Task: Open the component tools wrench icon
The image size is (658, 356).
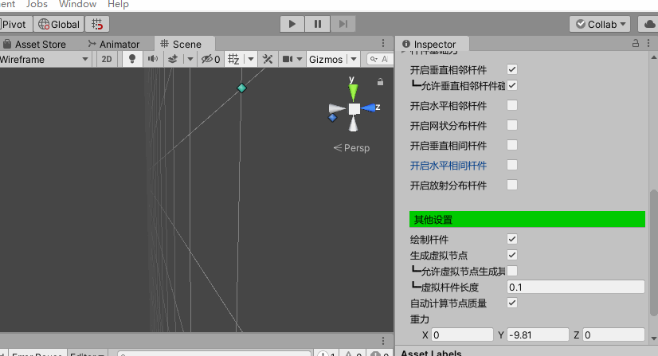Action: tap(268, 59)
